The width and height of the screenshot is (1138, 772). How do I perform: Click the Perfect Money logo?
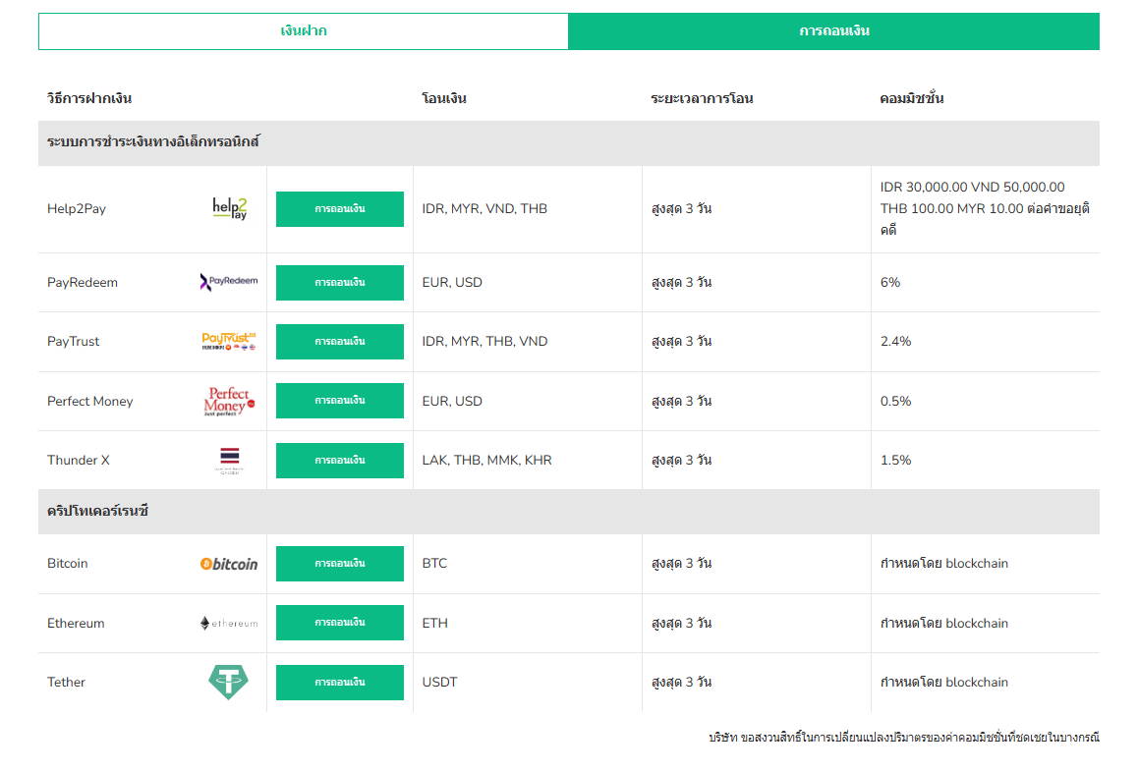[x=229, y=401]
